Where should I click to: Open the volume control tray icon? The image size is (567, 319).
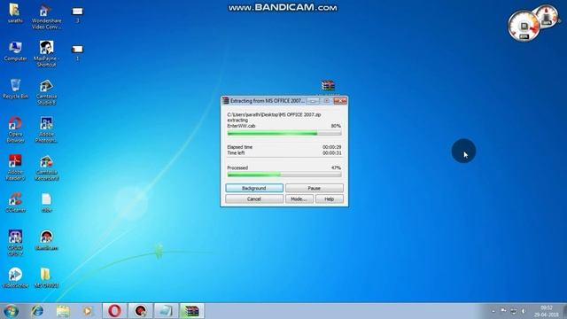click(524, 311)
